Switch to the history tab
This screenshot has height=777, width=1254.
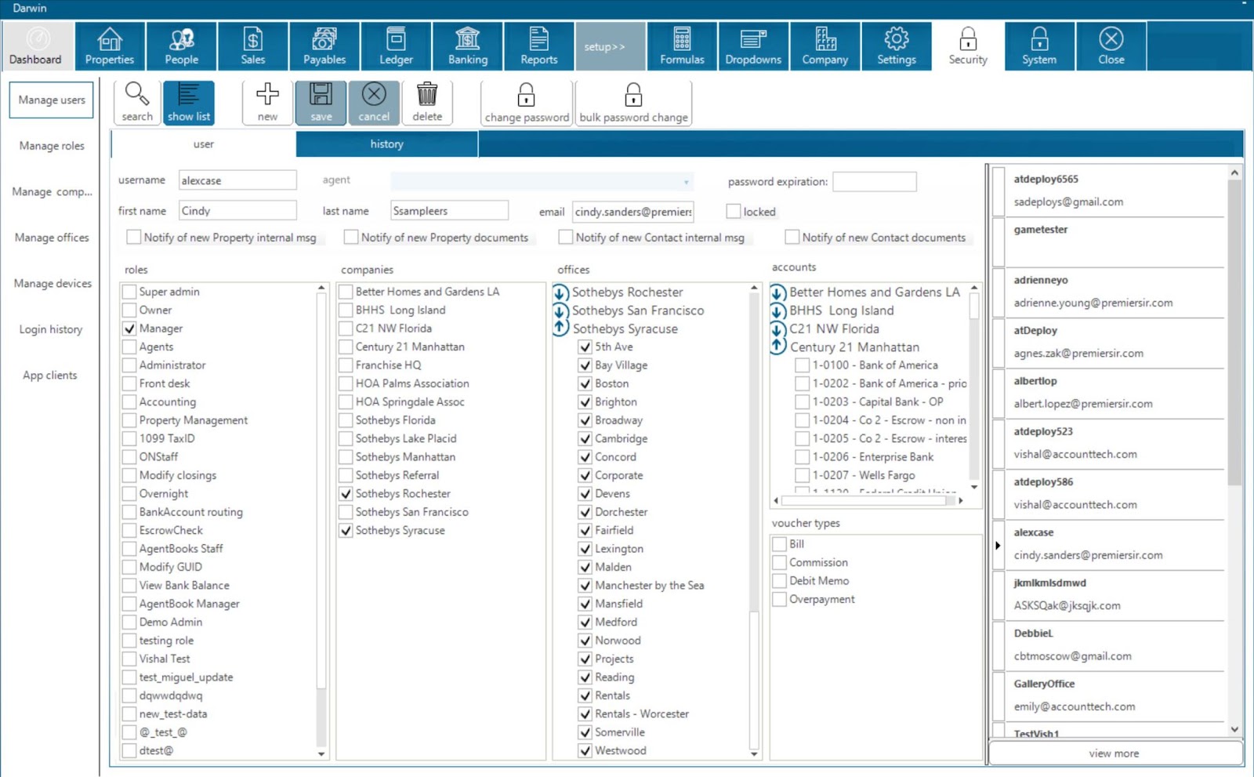(x=386, y=144)
